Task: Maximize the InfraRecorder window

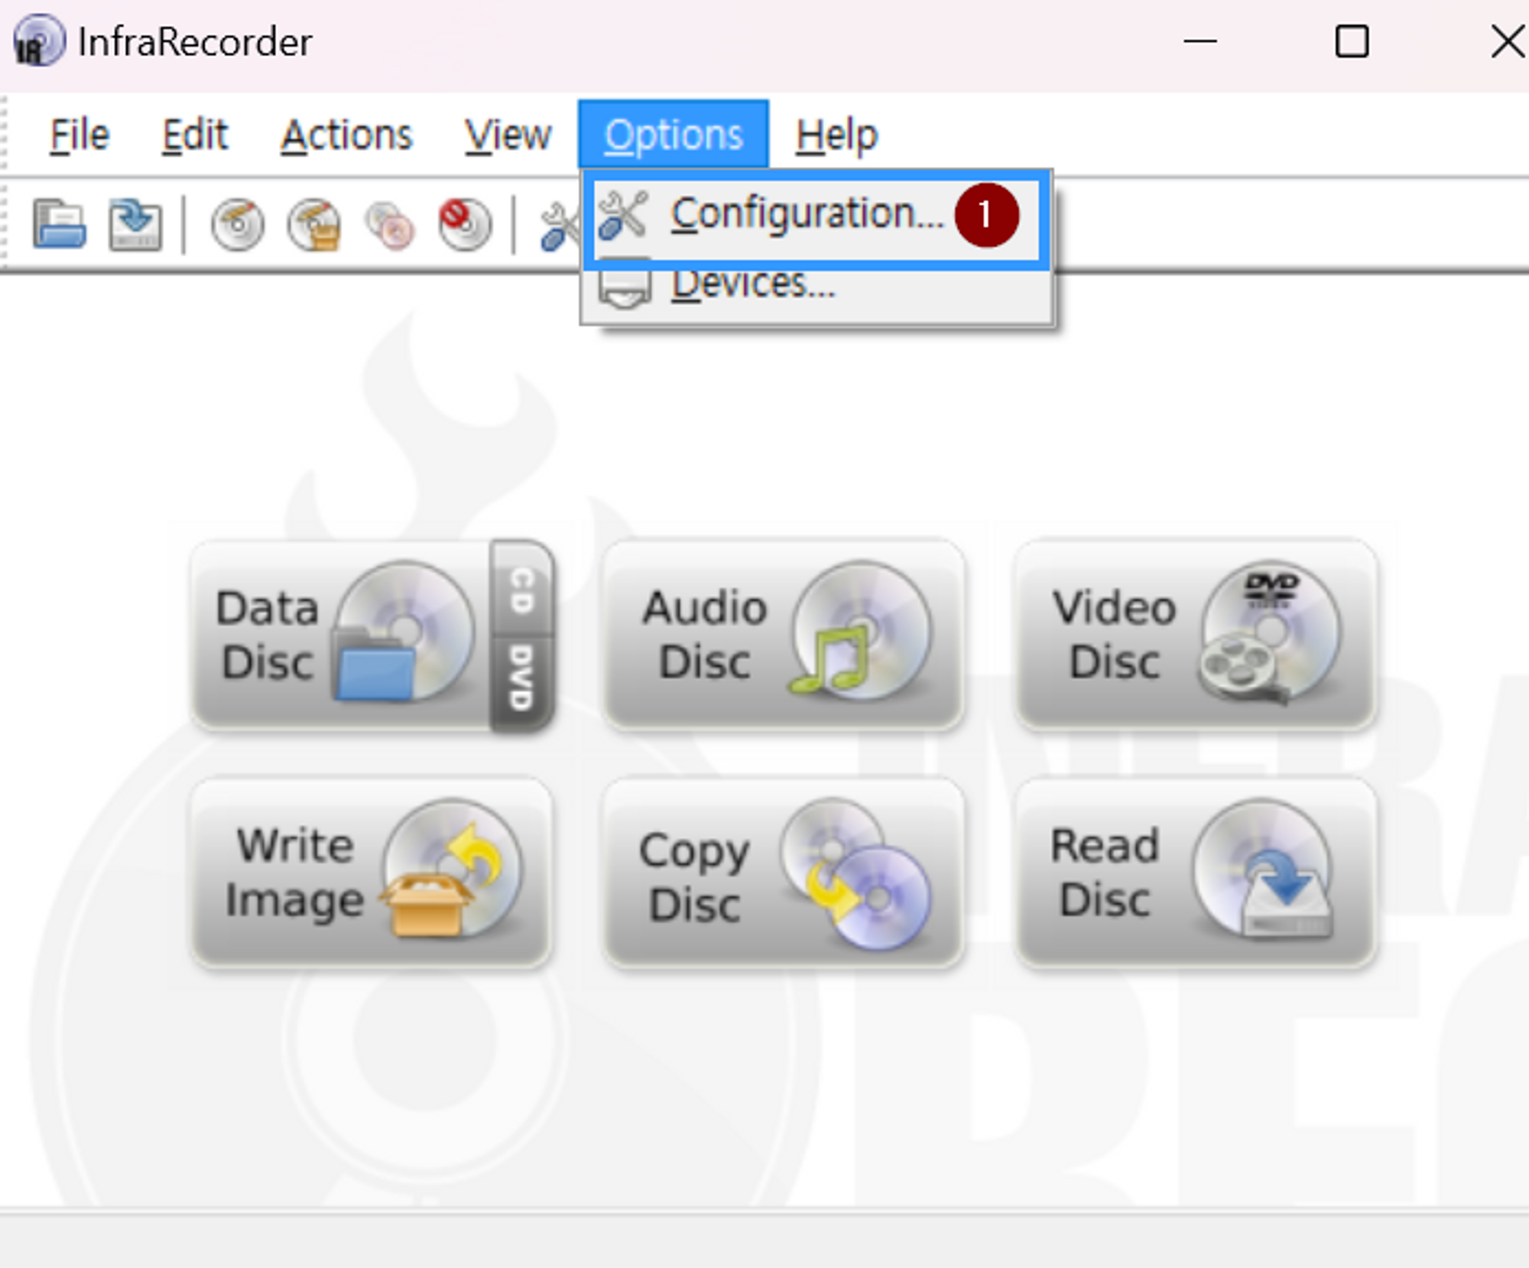Action: (x=1352, y=41)
